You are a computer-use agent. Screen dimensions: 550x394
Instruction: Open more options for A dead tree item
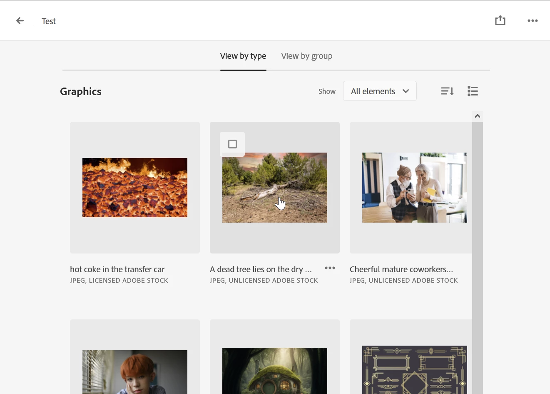(x=330, y=268)
